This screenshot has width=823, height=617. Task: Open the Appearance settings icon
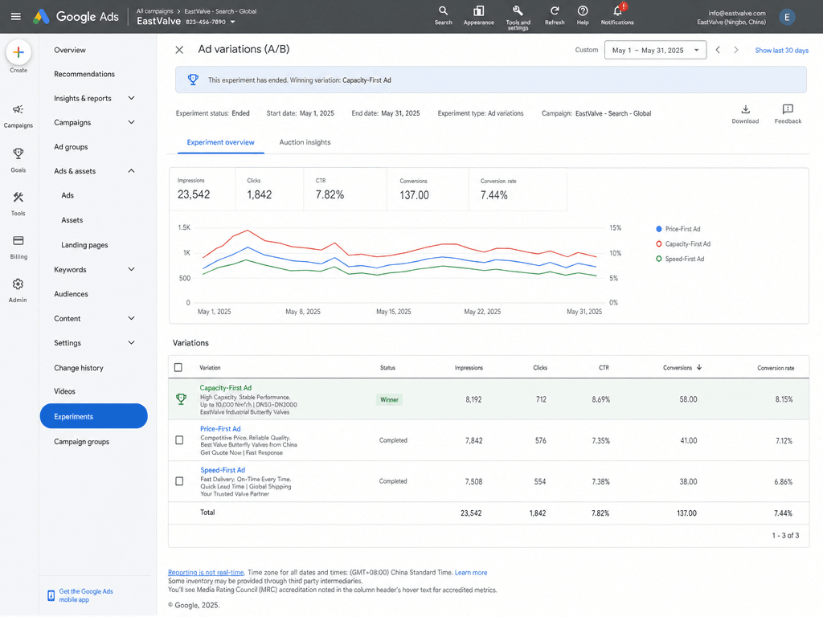click(x=479, y=16)
